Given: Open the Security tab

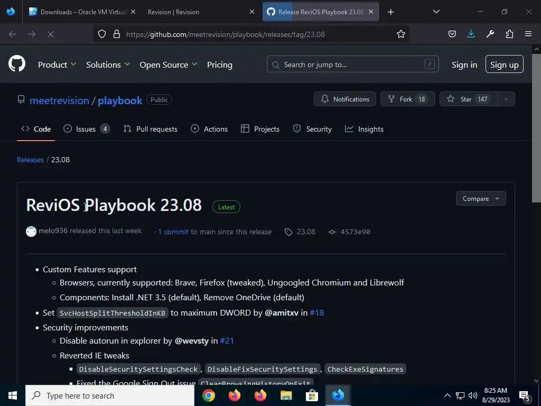Looking at the screenshot, I should (x=312, y=129).
